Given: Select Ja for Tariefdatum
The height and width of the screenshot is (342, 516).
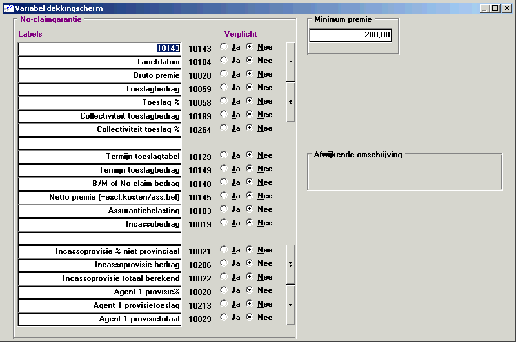Looking at the screenshot, I should click(x=224, y=61).
